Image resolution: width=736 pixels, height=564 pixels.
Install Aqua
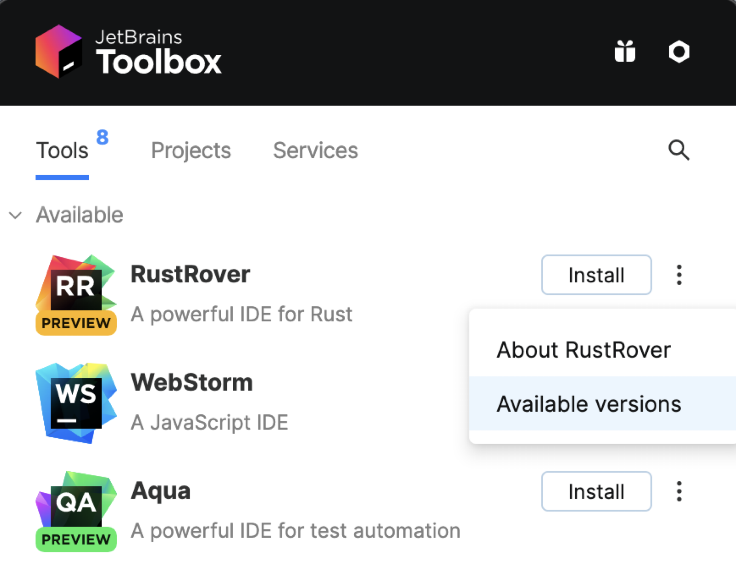point(596,491)
